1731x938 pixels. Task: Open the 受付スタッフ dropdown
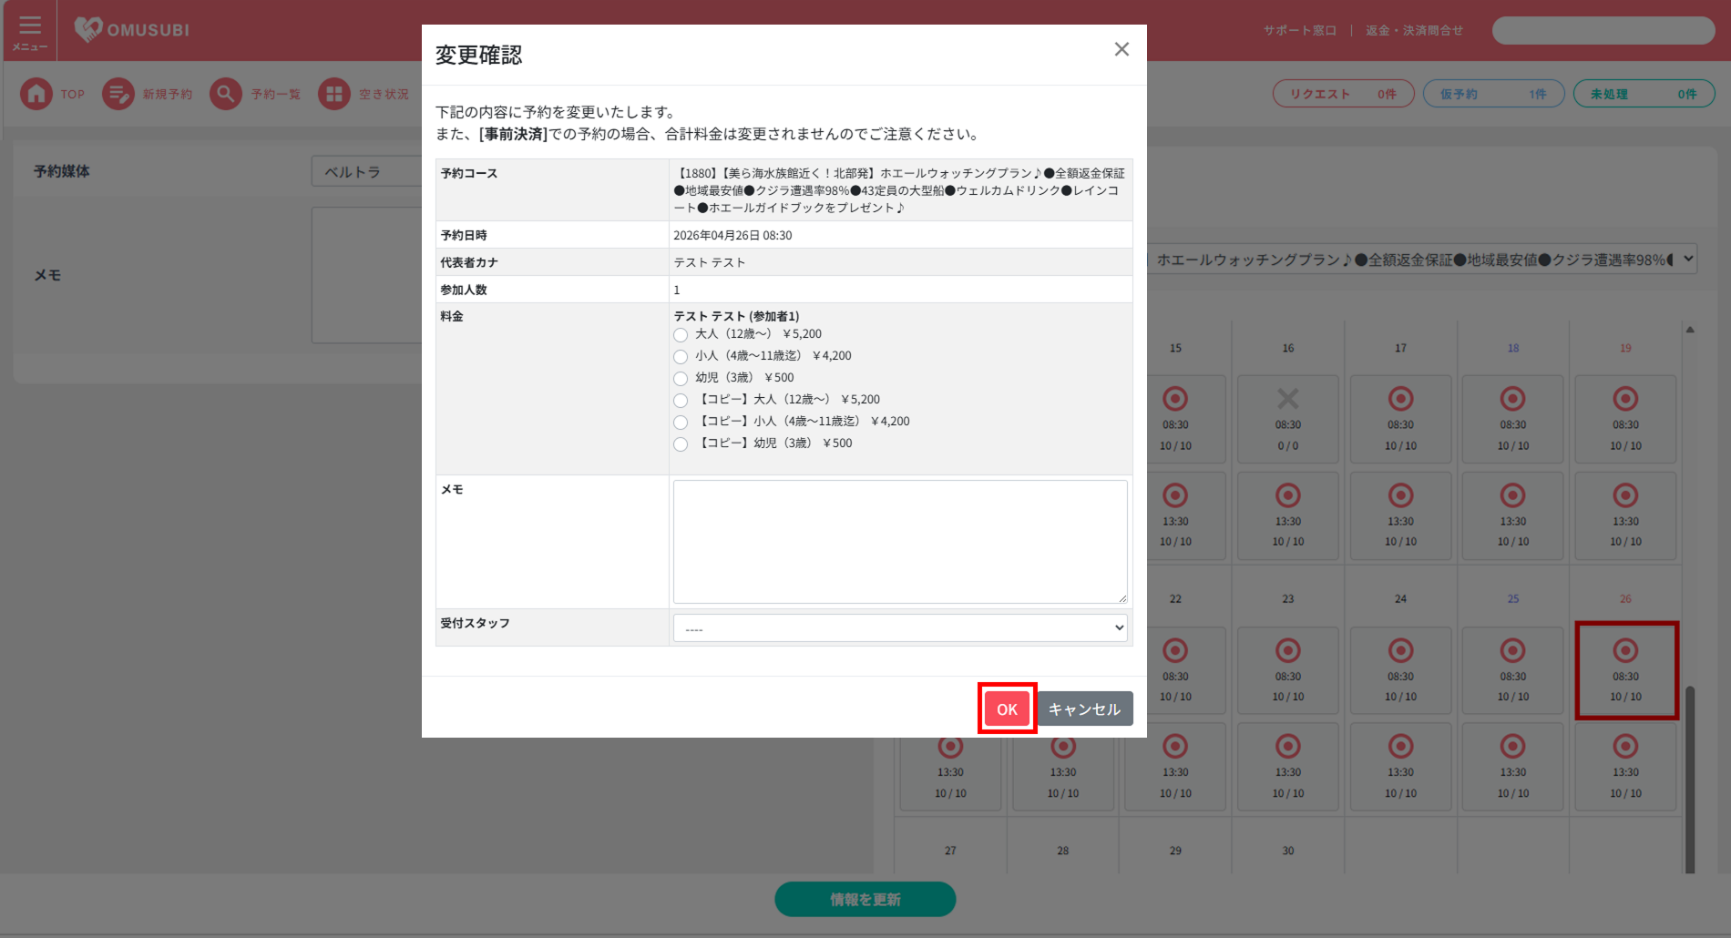(900, 627)
